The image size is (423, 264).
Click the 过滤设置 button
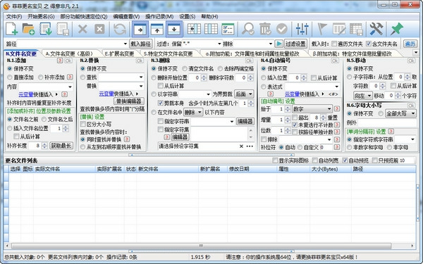pos(295,44)
